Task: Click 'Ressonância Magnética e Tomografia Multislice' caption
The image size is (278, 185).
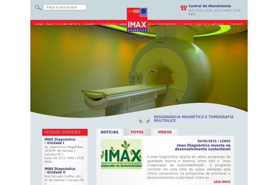Action: tap(193, 118)
